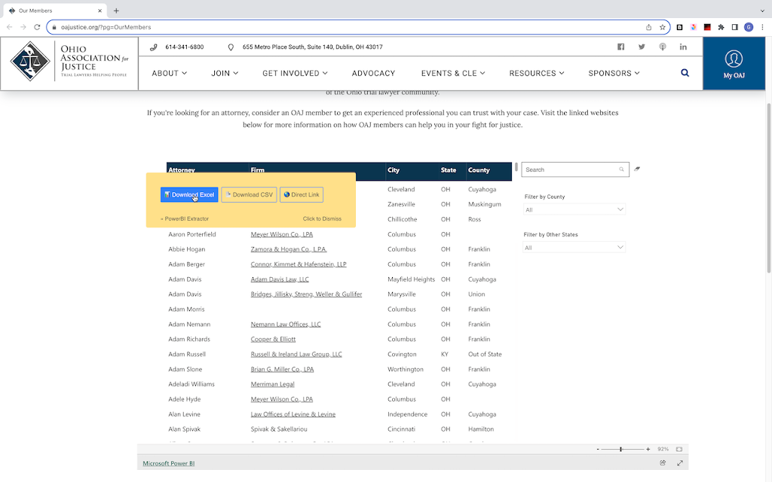Viewport: 772px width, 482px height.
Task: Adjust the Power BI zoom slider
Action: point(622,449)
